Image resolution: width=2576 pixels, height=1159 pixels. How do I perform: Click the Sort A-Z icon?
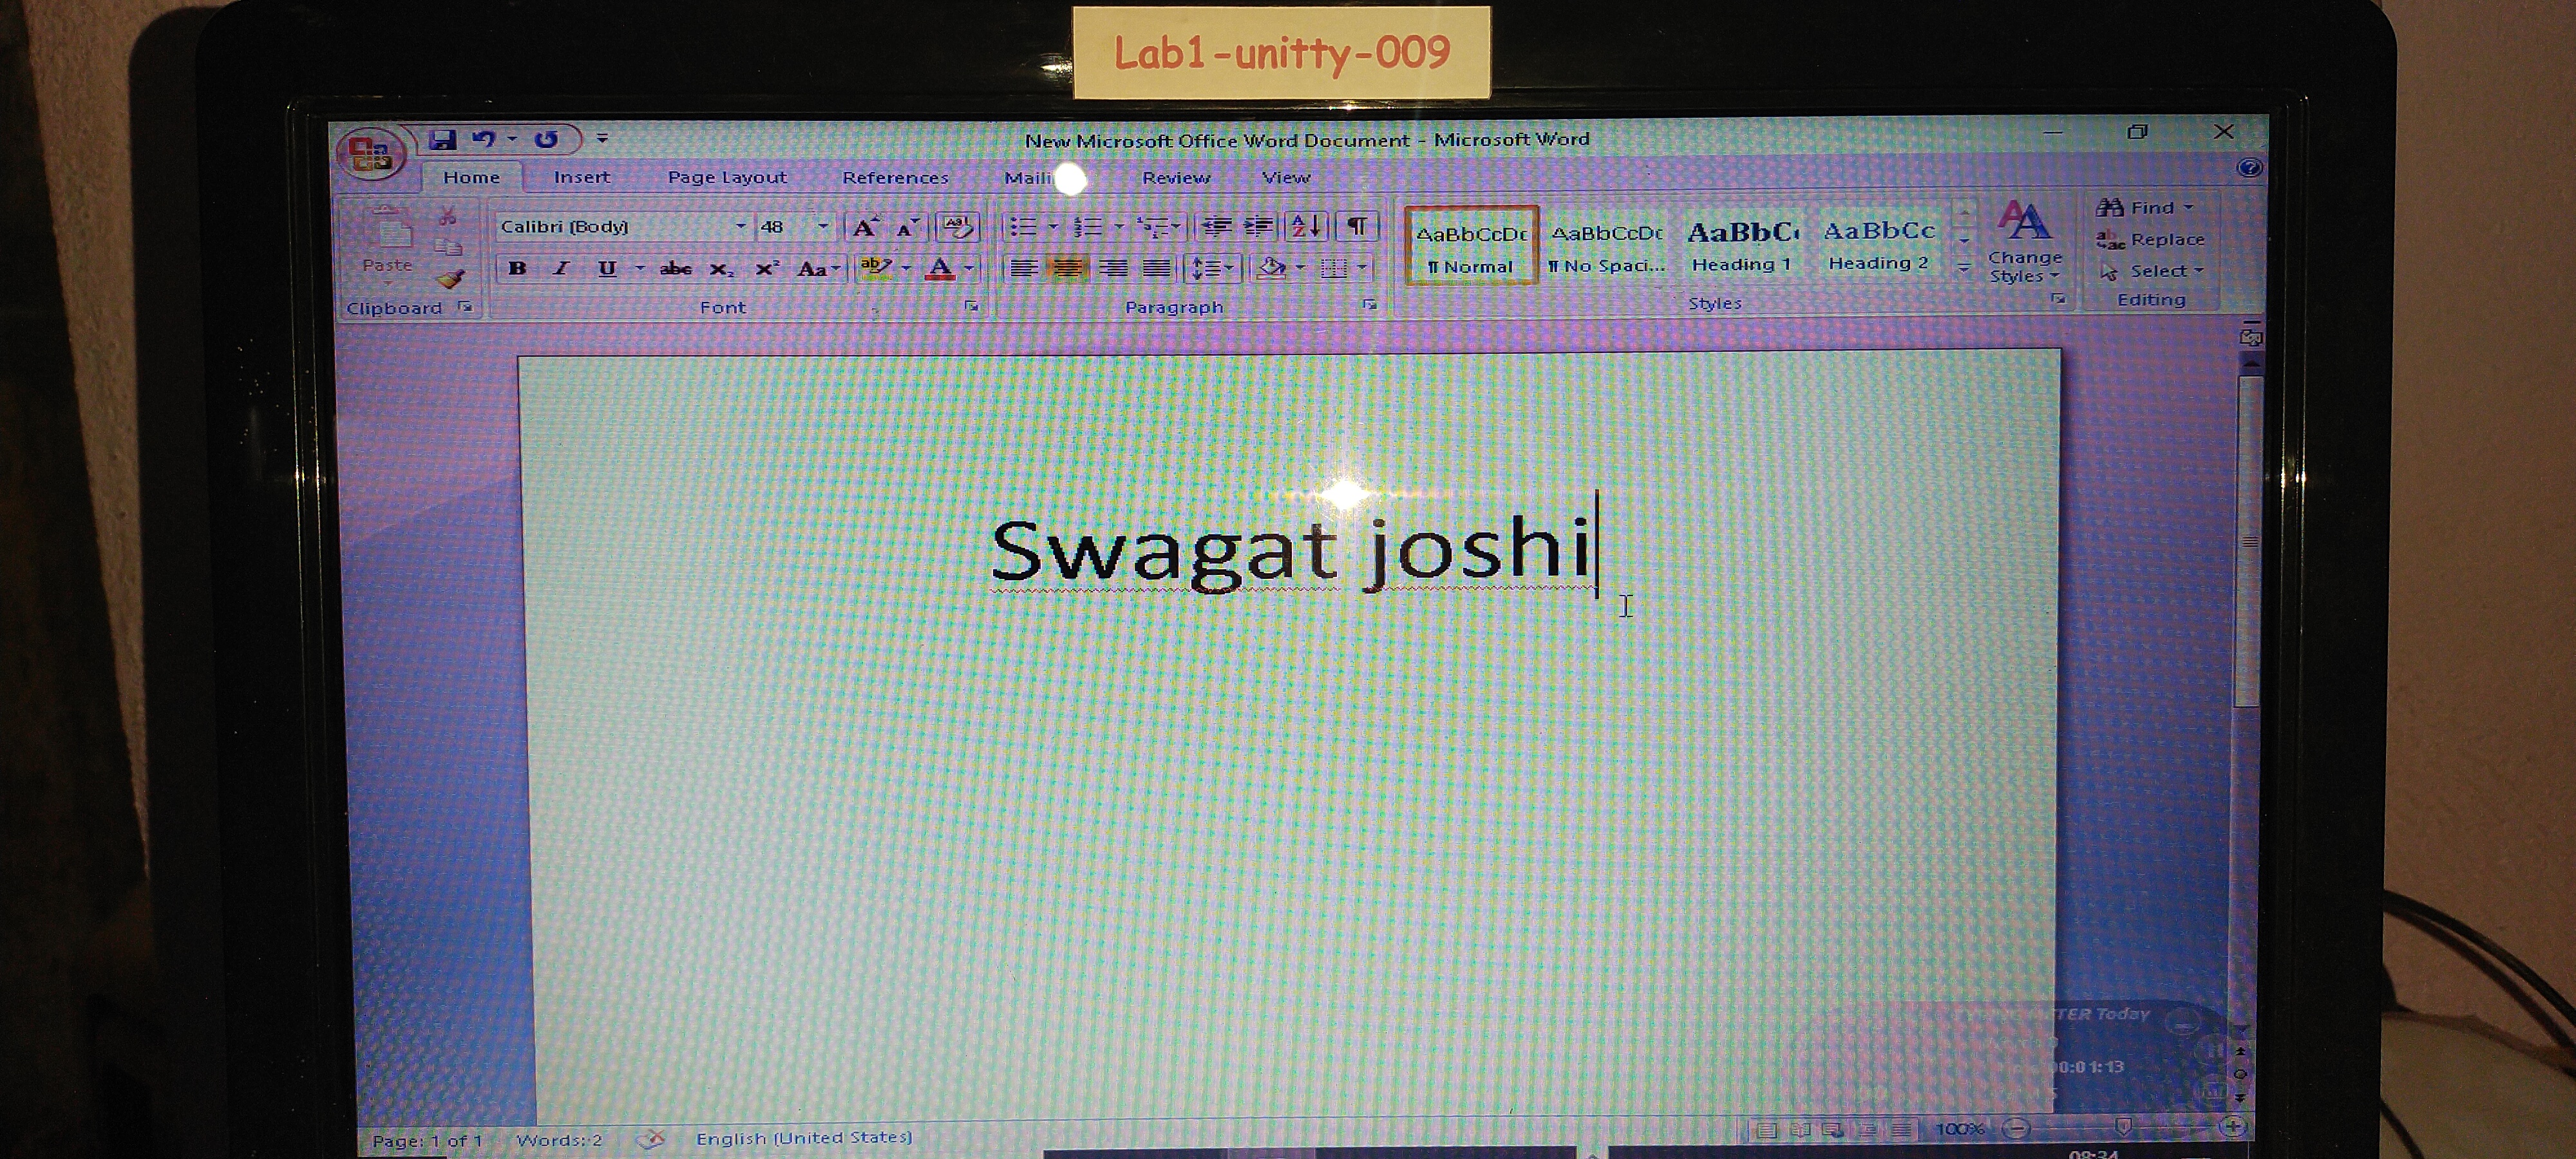(x=1305, y=227)
